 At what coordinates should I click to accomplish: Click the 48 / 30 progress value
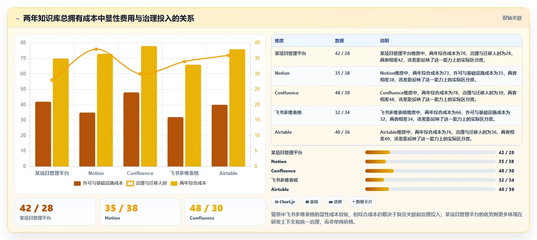(507, 171)
